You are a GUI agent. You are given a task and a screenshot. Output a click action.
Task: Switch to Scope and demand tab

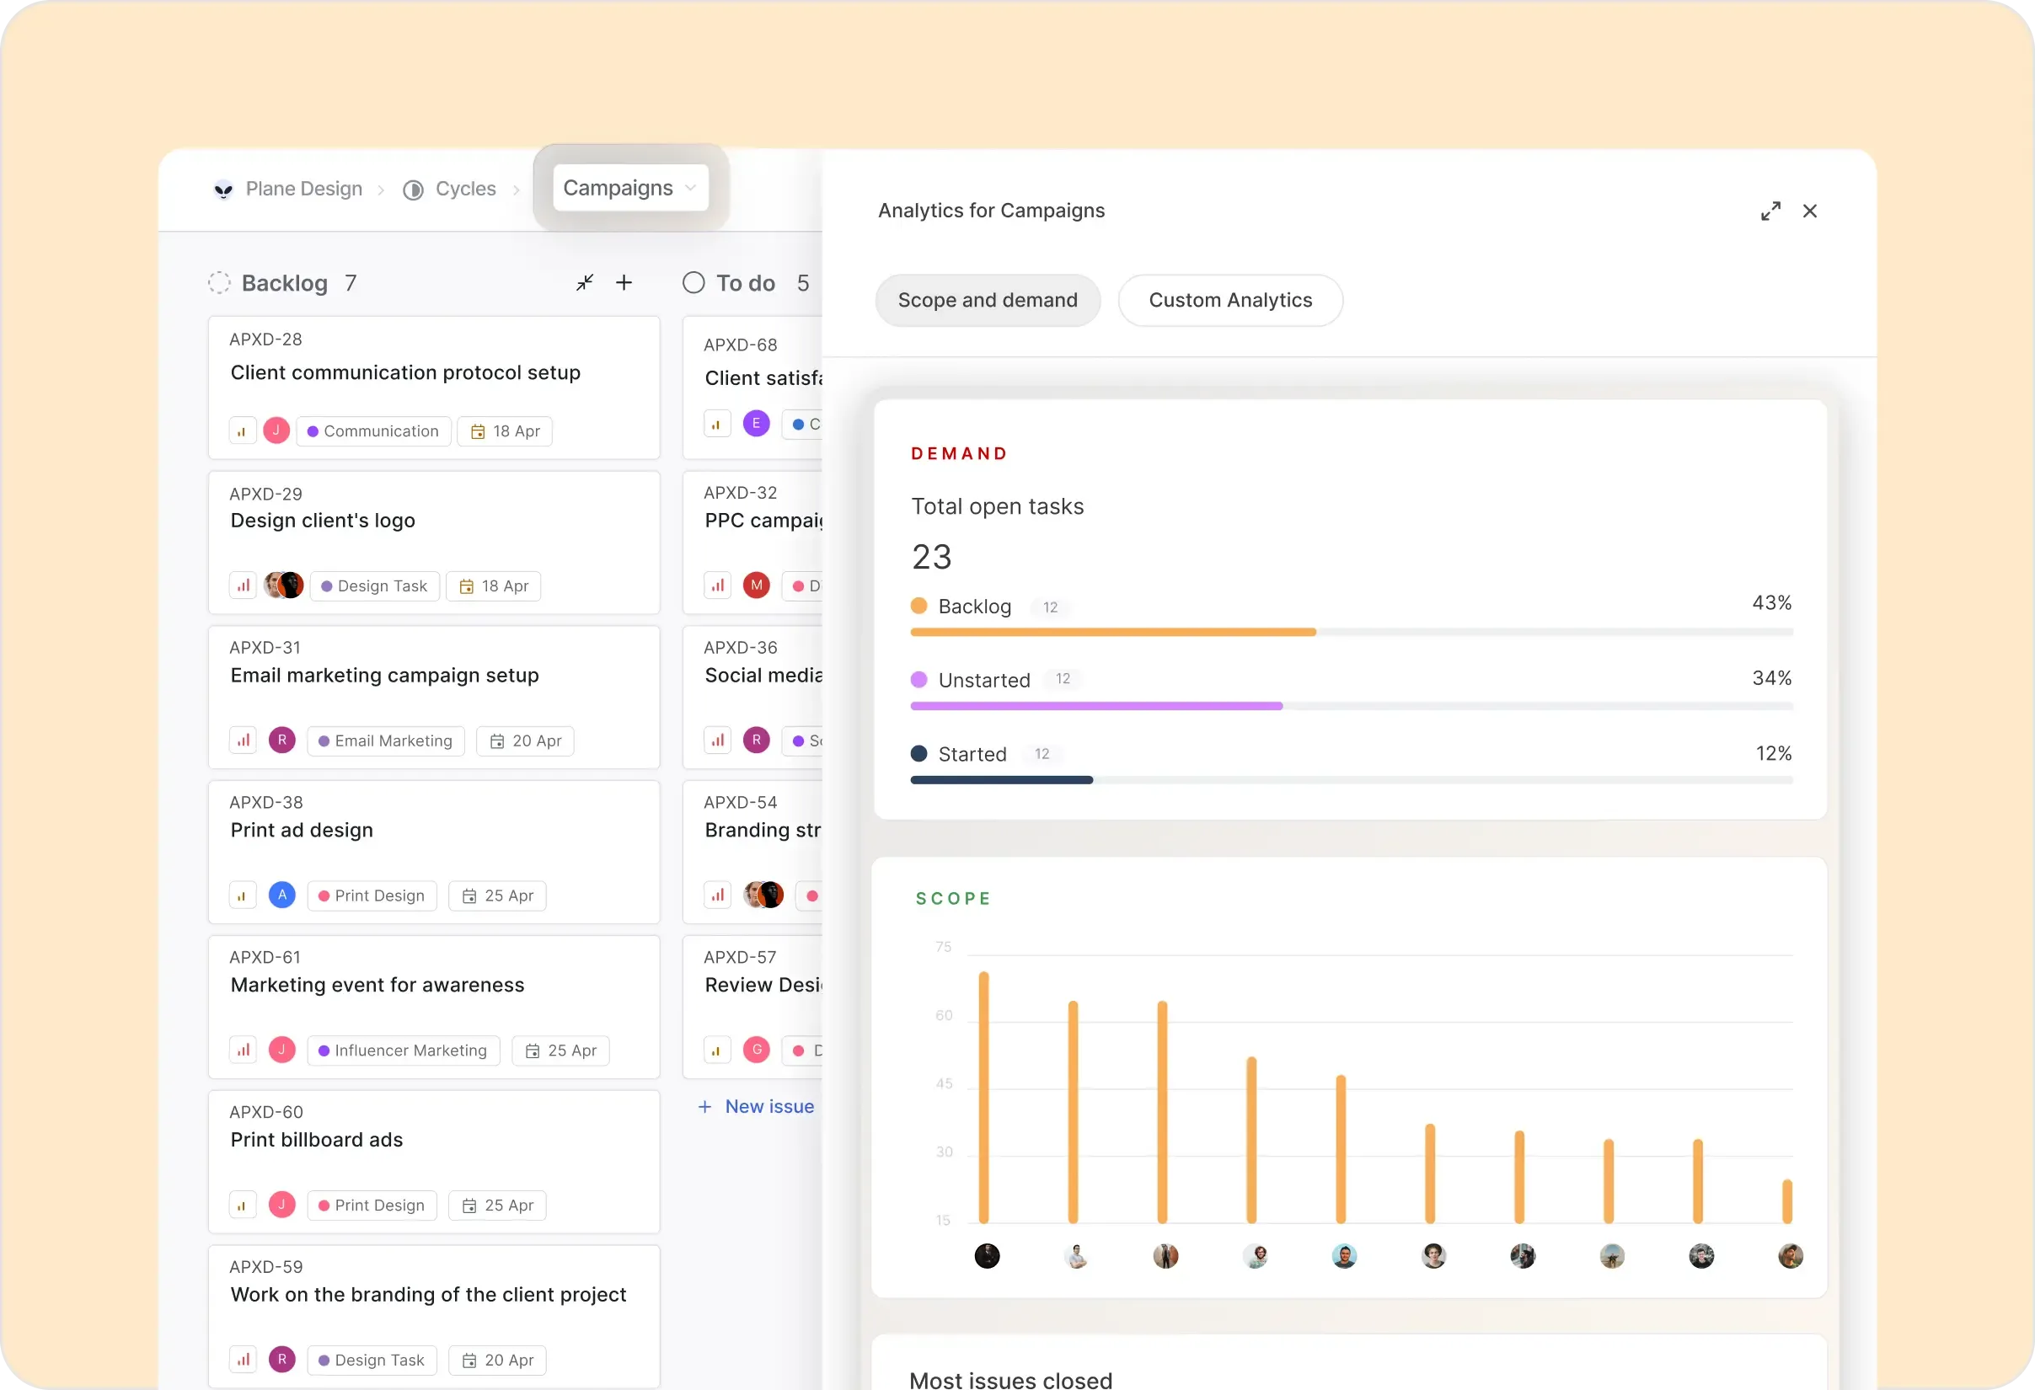click(x=988, y=300)
